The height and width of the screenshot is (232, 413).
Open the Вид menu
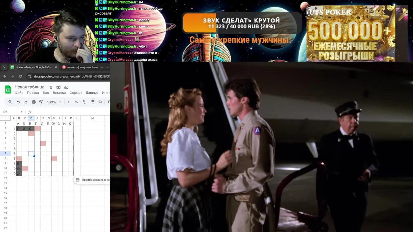[x=45, y=93]
